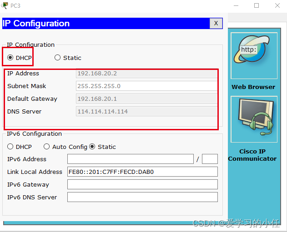The height and width of the screenshot is (232, 287).
Task: Open the Web Browser desktop app icon
Action: click(x=254, y=56)
